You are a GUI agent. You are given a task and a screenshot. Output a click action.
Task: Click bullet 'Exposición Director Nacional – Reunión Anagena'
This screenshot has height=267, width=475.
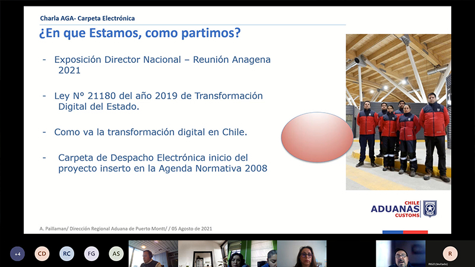click(x=162, y=60)
